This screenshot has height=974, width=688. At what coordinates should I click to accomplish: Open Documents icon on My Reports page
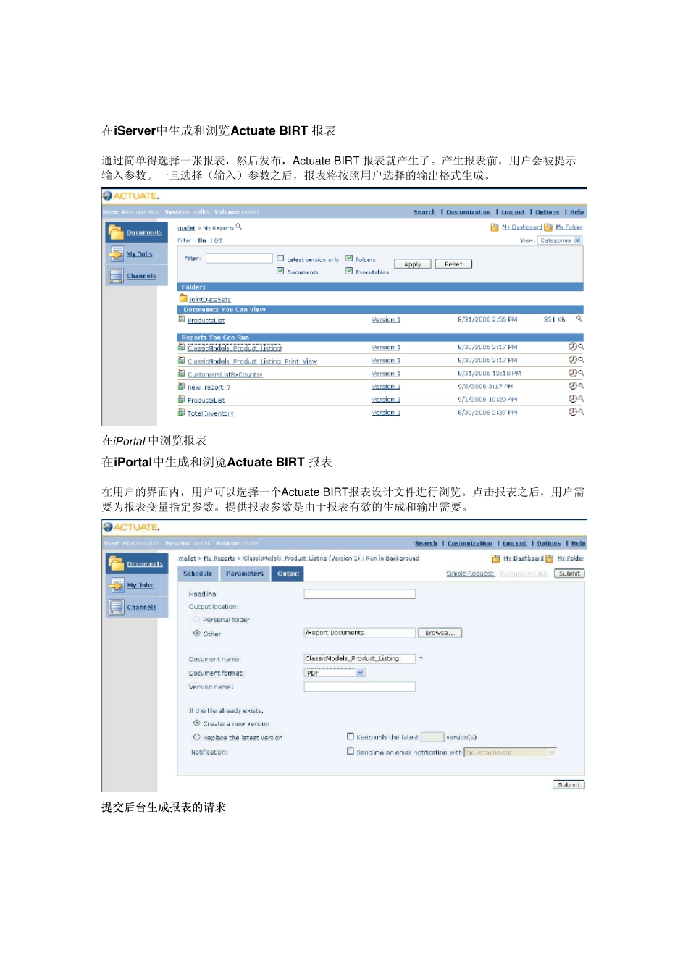(116, 232)
